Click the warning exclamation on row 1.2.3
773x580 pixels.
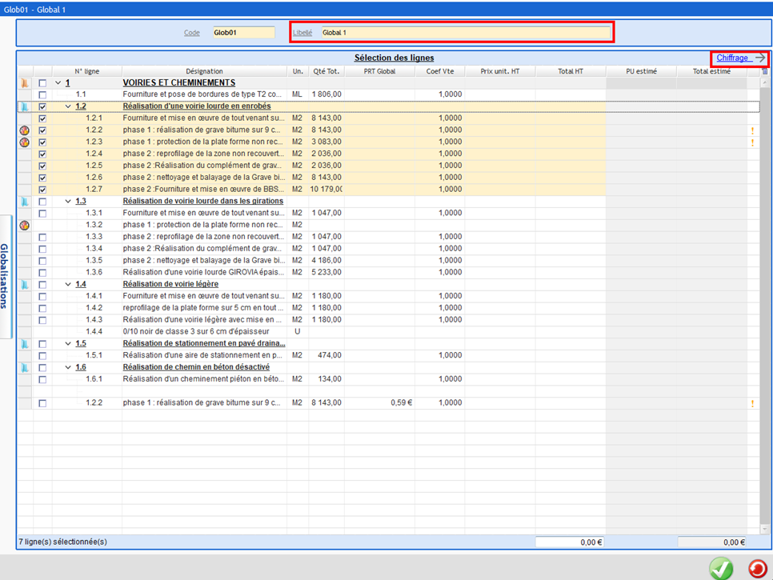point(752,142)
